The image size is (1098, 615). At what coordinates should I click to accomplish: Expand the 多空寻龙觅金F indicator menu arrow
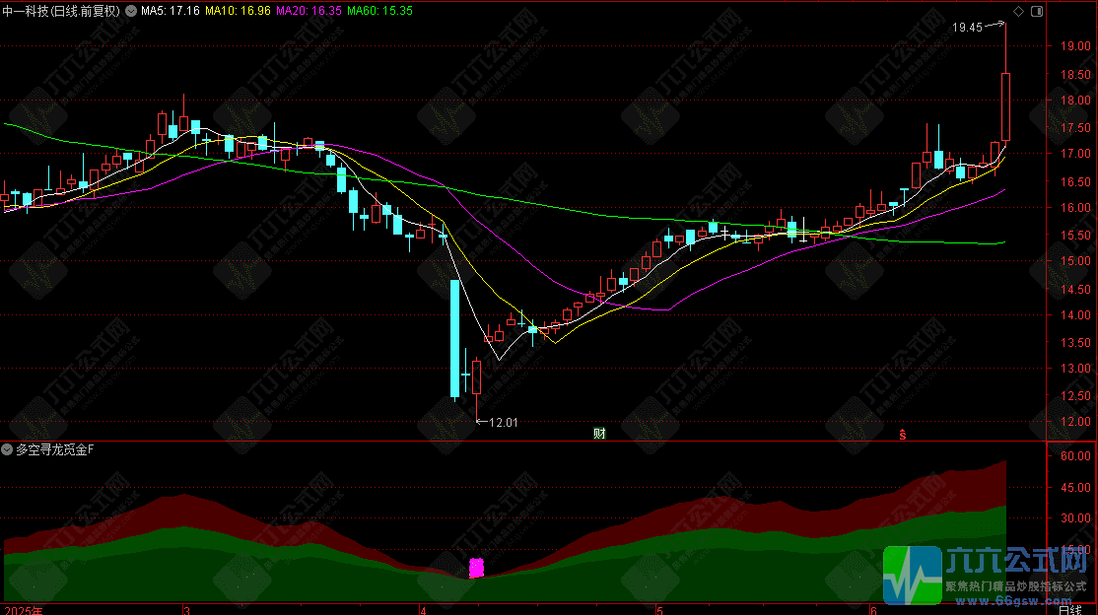pos(8,449)
